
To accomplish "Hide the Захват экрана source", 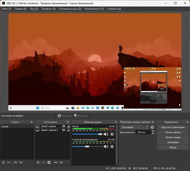I will tap(64, 126).
